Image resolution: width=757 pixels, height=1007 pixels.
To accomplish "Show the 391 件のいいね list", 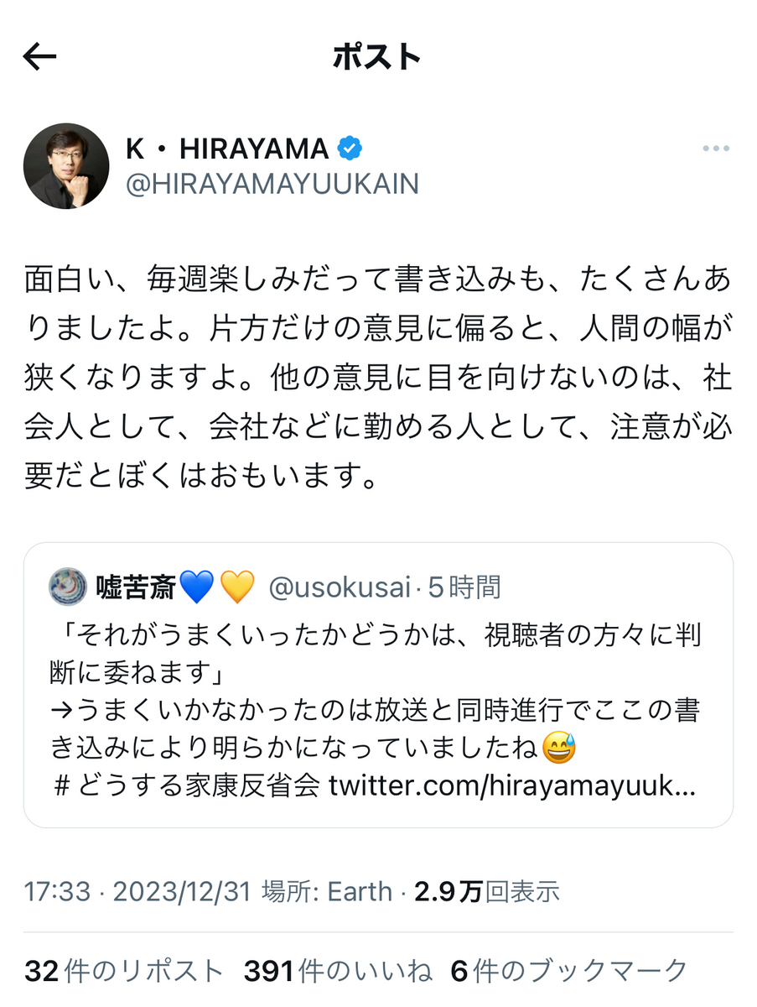I will click(338, 971).
